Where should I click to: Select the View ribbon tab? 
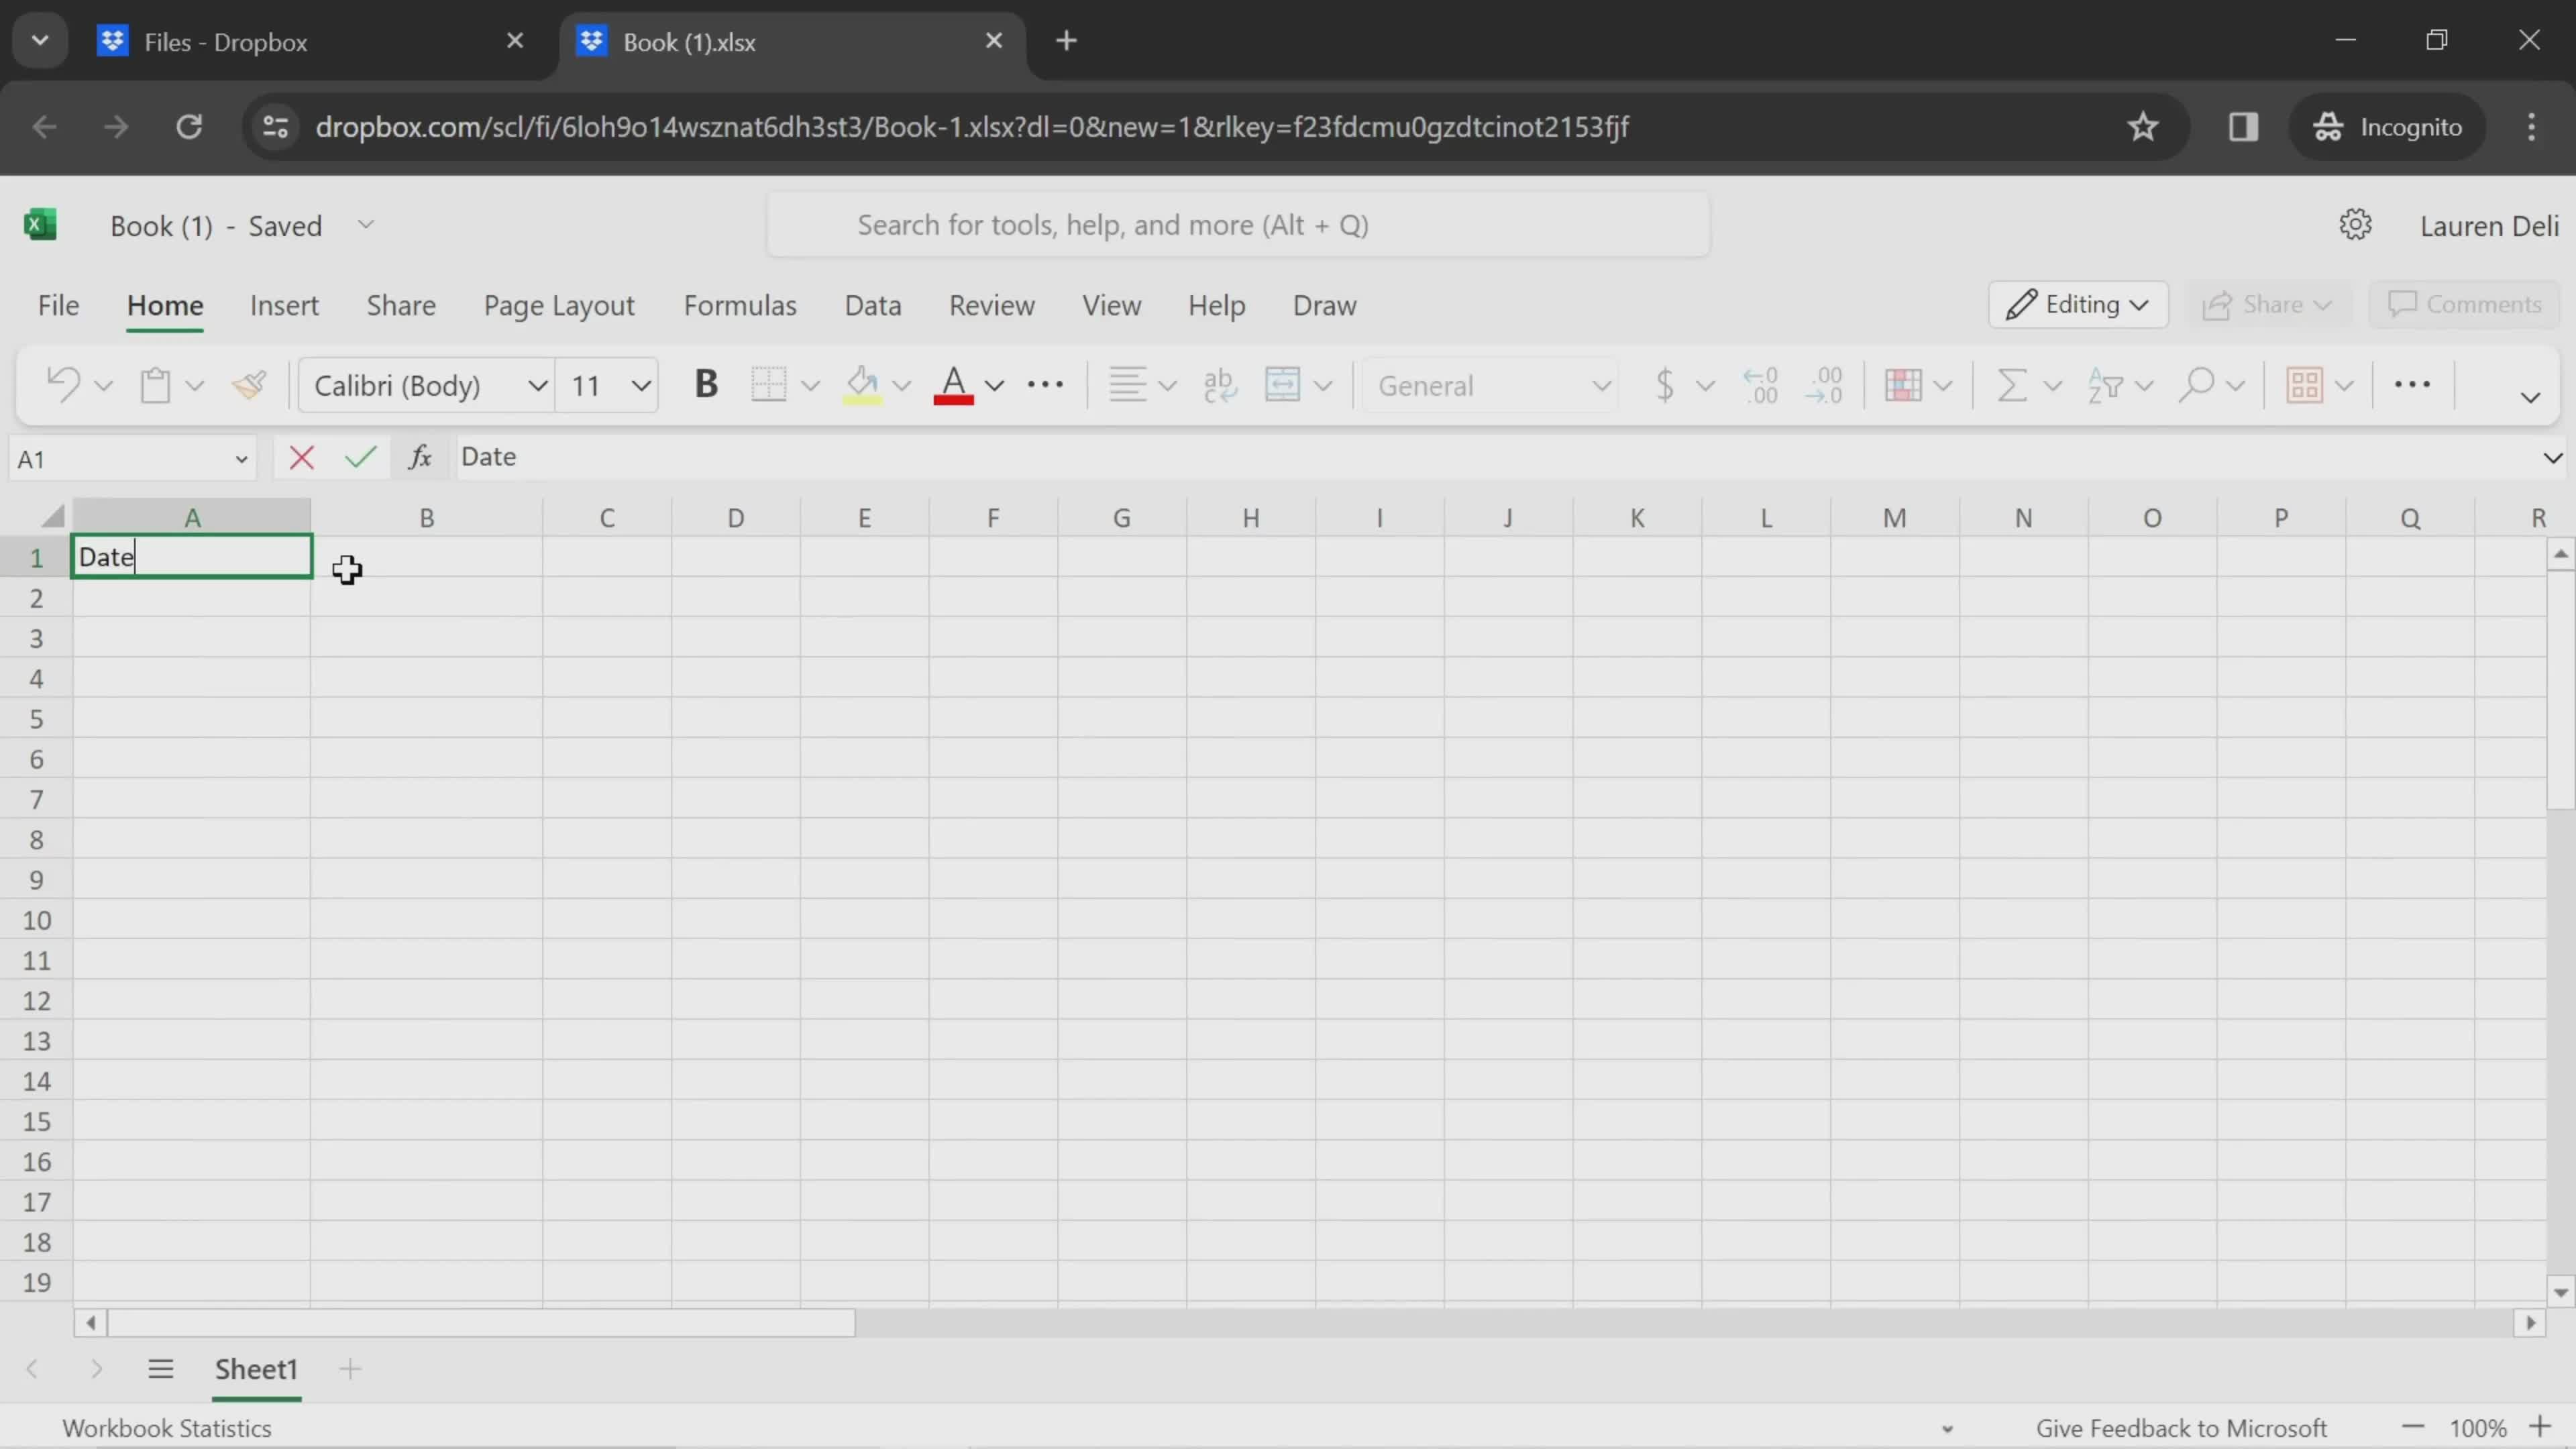click(1111, 305)
